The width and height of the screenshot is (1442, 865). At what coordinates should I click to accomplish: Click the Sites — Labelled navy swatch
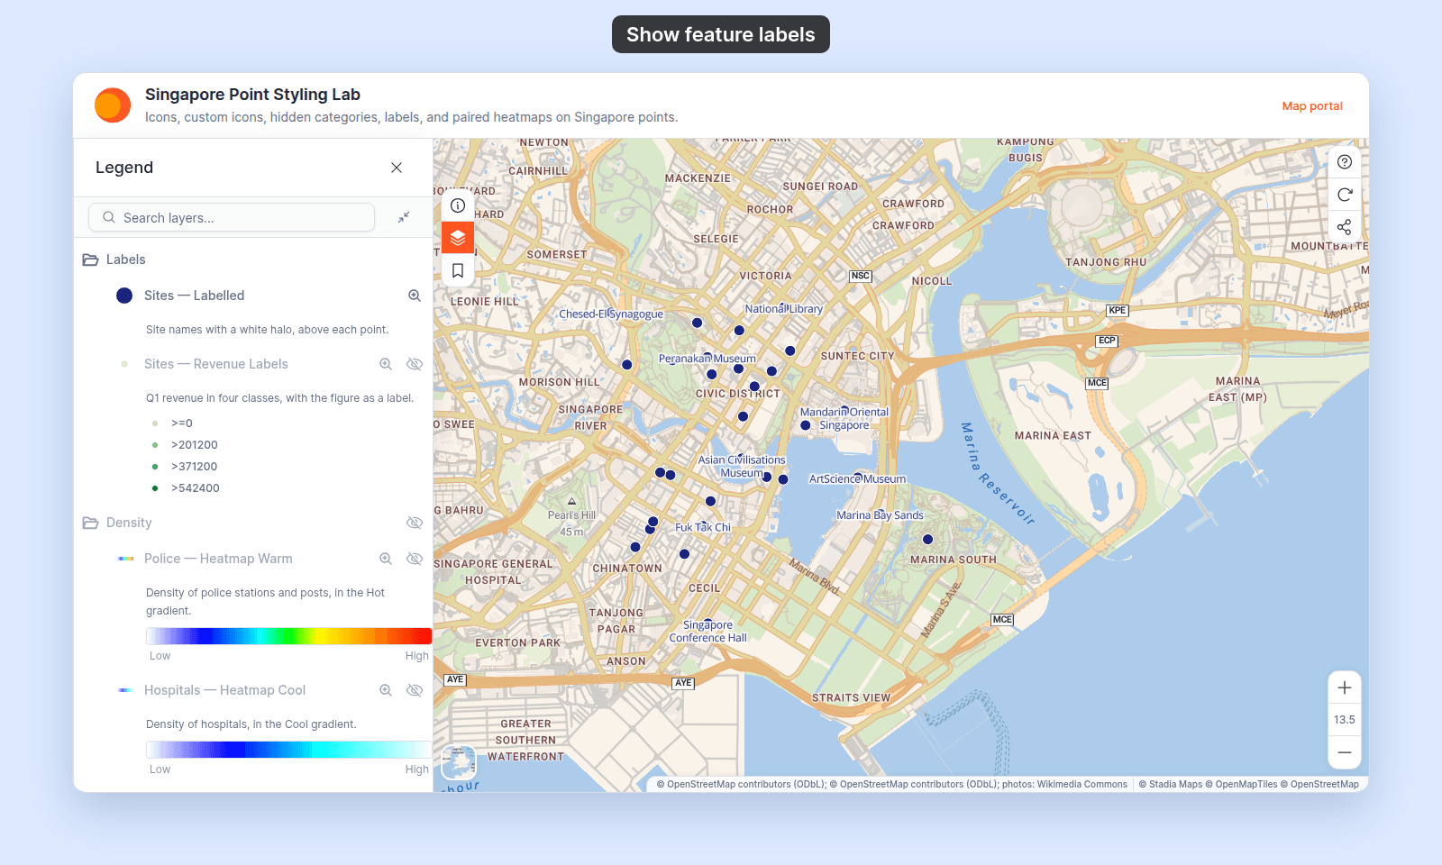coord(124,296)
